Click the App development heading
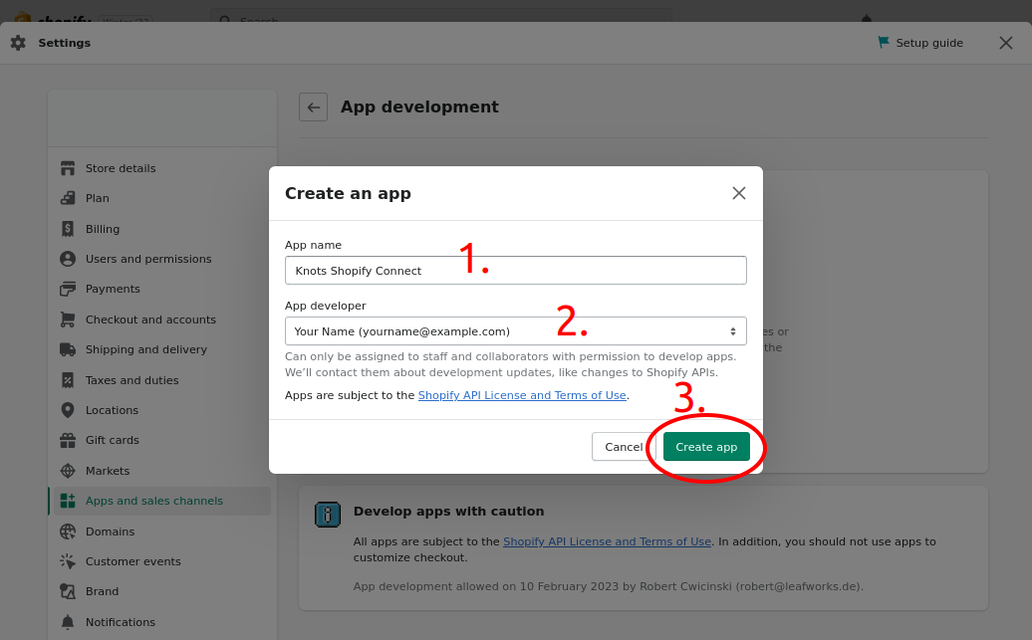 point(419,107)
